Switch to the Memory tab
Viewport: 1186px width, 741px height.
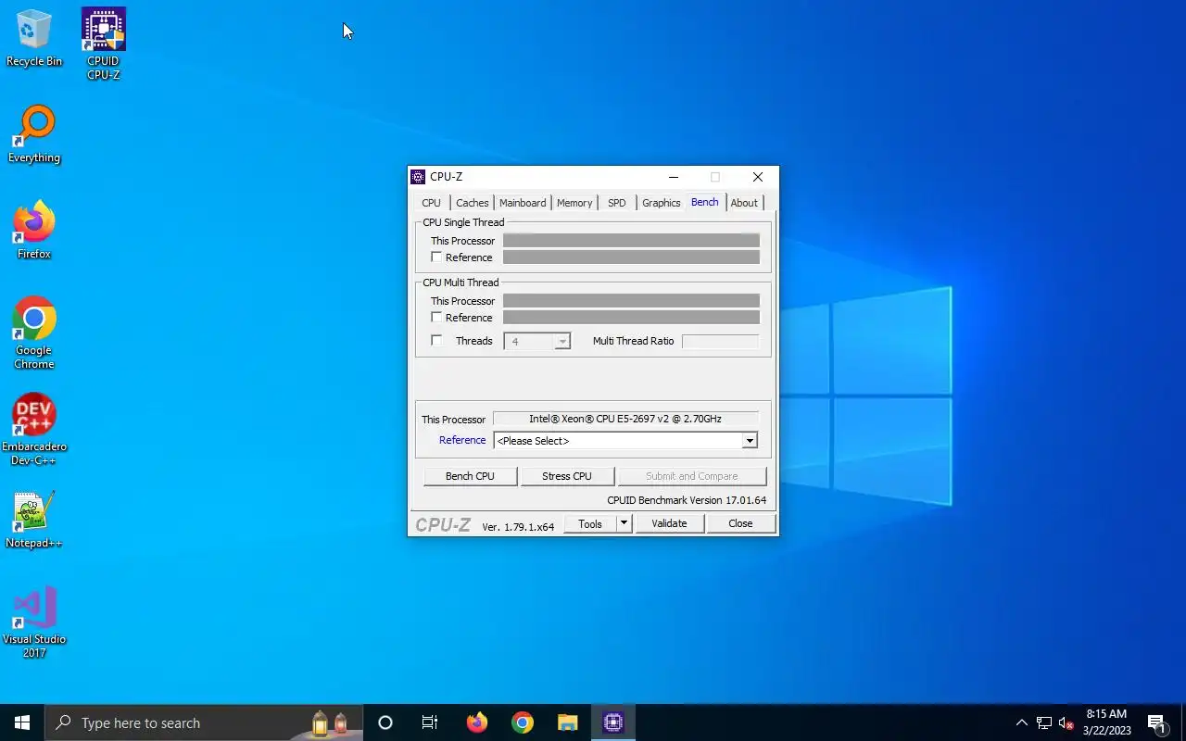(574, 203)
